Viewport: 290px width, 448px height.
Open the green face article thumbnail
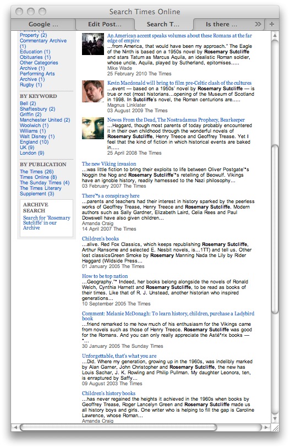click(x=93, y=128)
